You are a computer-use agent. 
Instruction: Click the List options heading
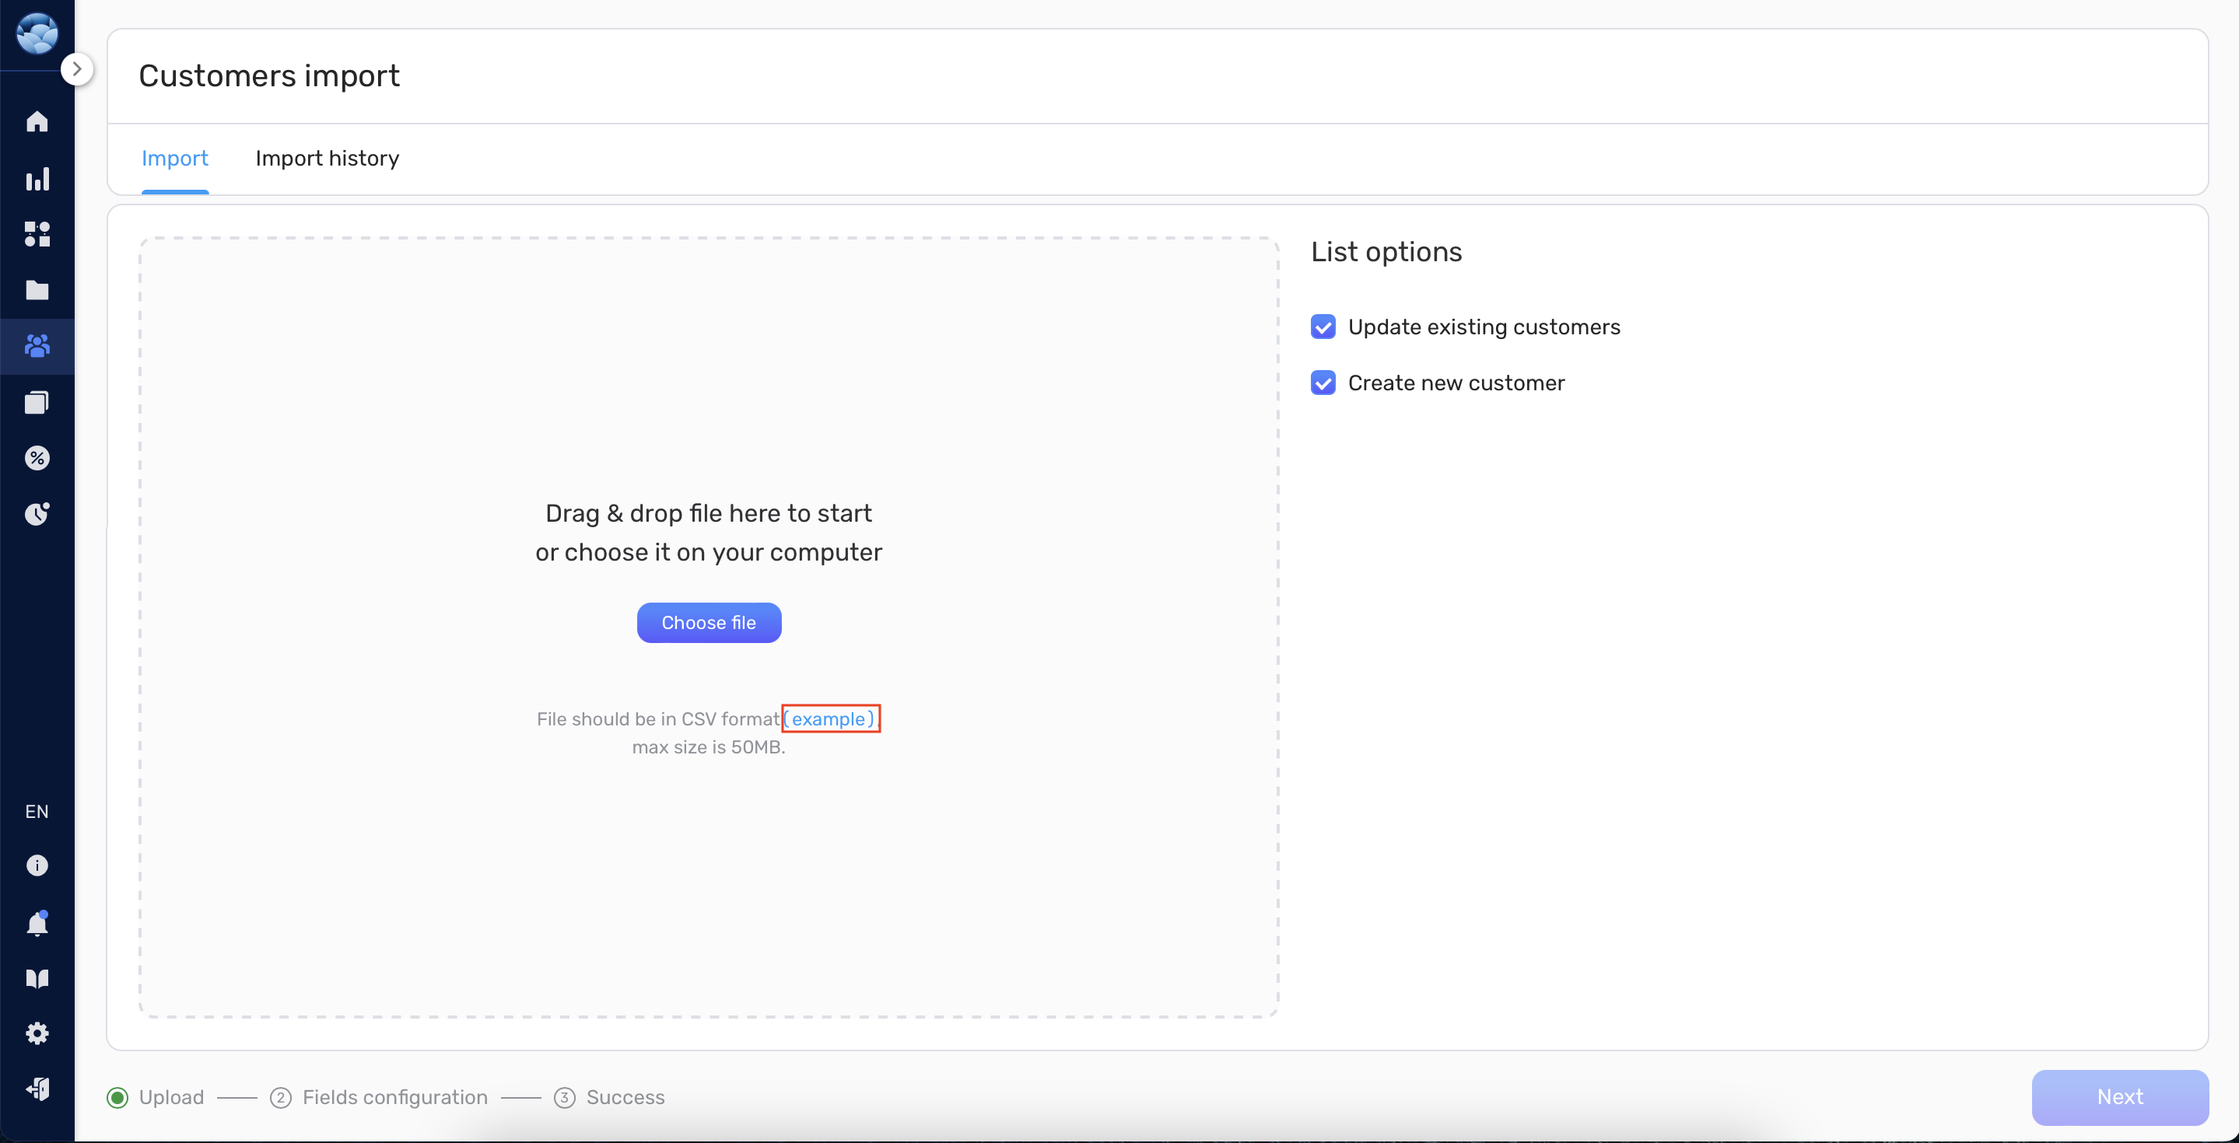tap(1387, 252)
